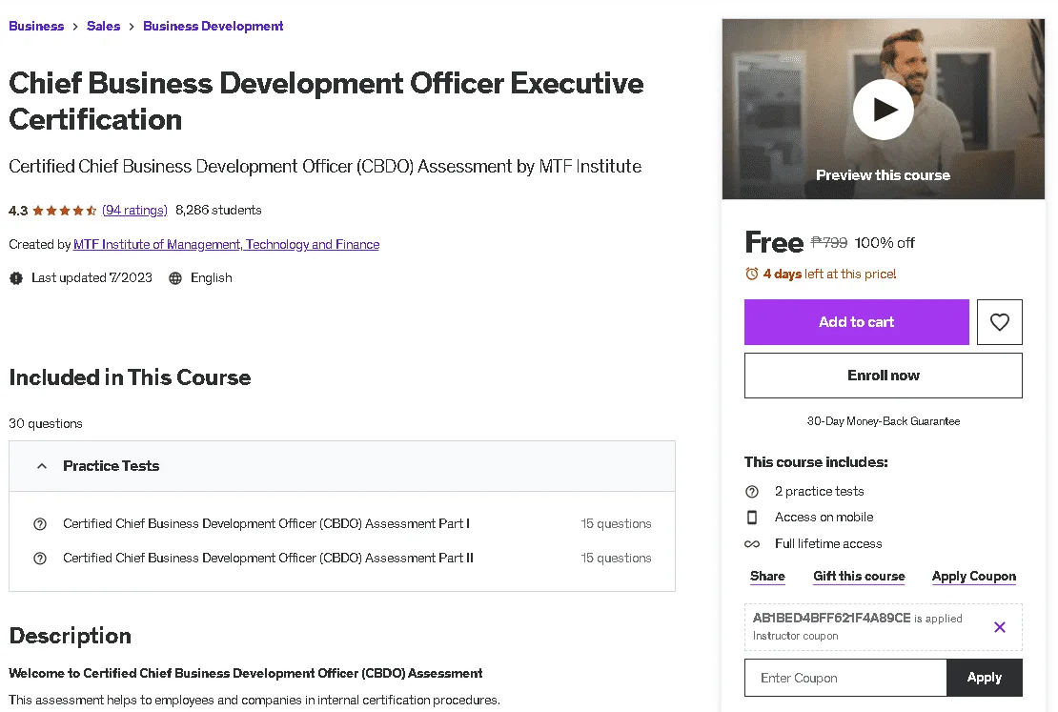The height and width of the screenshot is (712, 1058).
Task: Open Certified CBDO Assessment Part II row
Action: pyautogui.click(x=342, y=559)
